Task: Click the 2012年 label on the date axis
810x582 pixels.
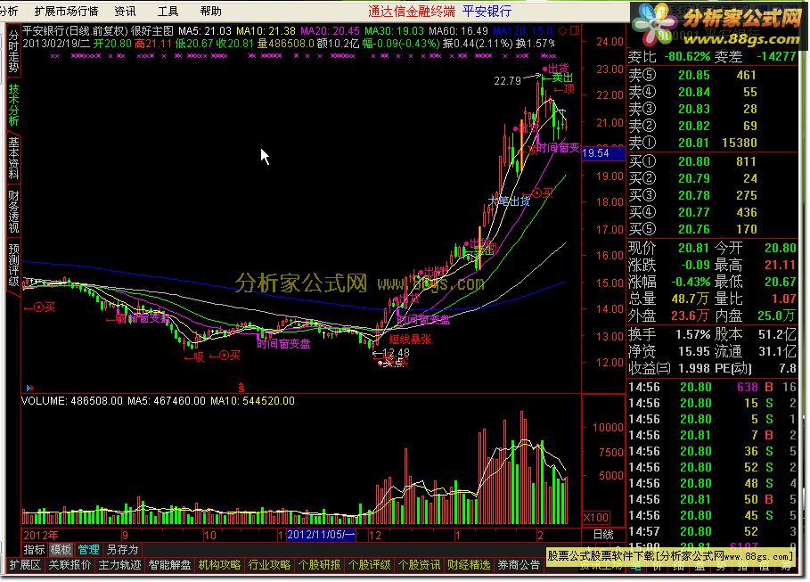Action: (x=41, y=535)
